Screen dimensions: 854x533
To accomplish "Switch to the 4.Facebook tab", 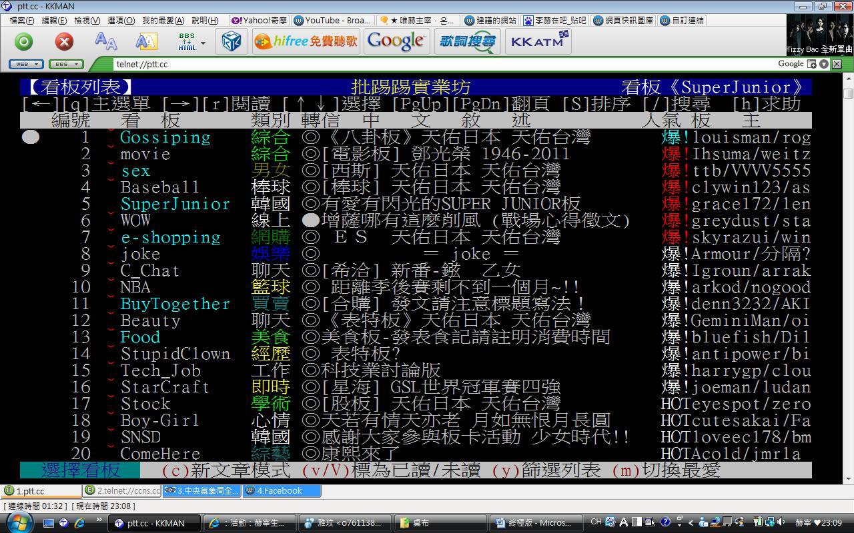I will point(282,491).
